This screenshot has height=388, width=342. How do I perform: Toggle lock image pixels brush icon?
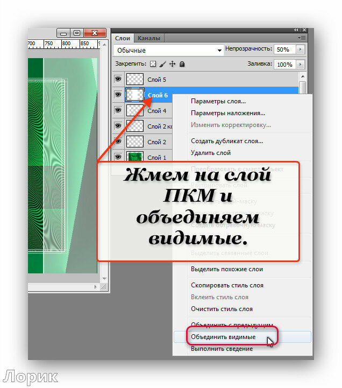coord(162,64)
